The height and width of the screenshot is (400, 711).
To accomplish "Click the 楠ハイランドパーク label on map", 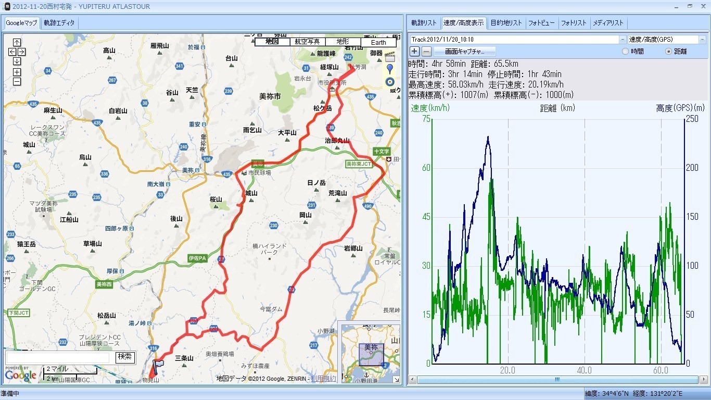I will pos(269,249).
